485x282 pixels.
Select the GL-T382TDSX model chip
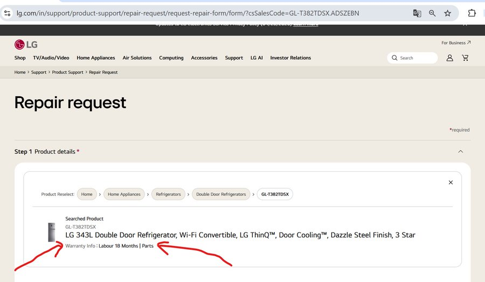(x=275, y=194)
